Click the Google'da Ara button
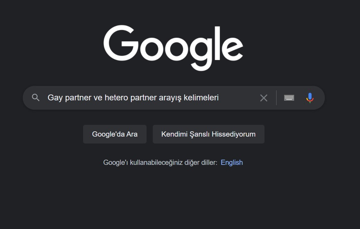 [x=115, y=134]
